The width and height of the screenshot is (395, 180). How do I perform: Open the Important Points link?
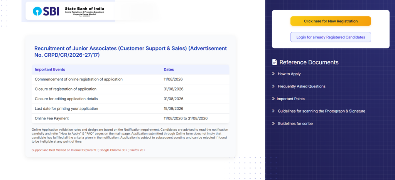pyautogui.click(x=290, y=99)
